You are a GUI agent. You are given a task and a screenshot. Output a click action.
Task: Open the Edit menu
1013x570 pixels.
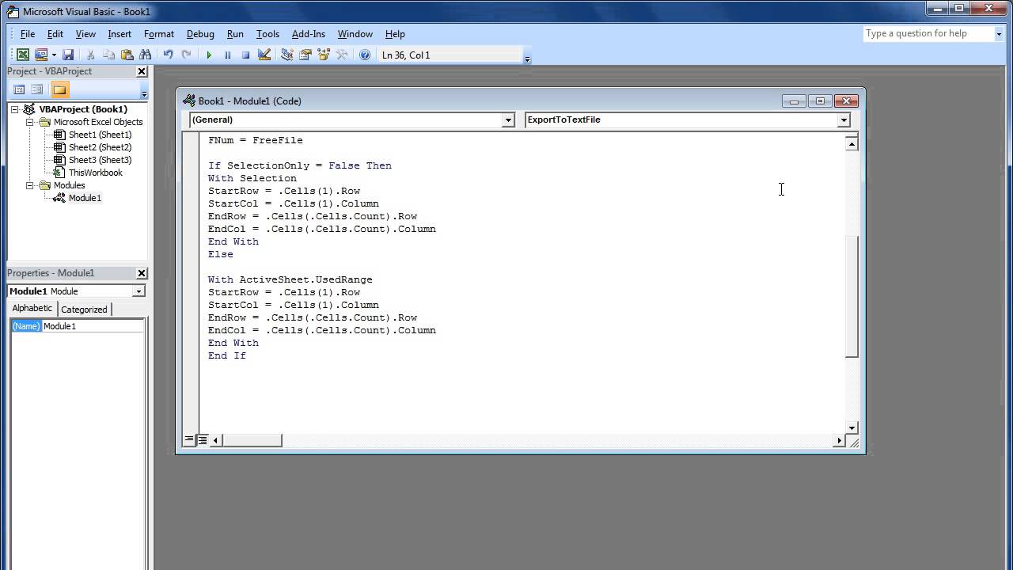[x=55, y=34]
